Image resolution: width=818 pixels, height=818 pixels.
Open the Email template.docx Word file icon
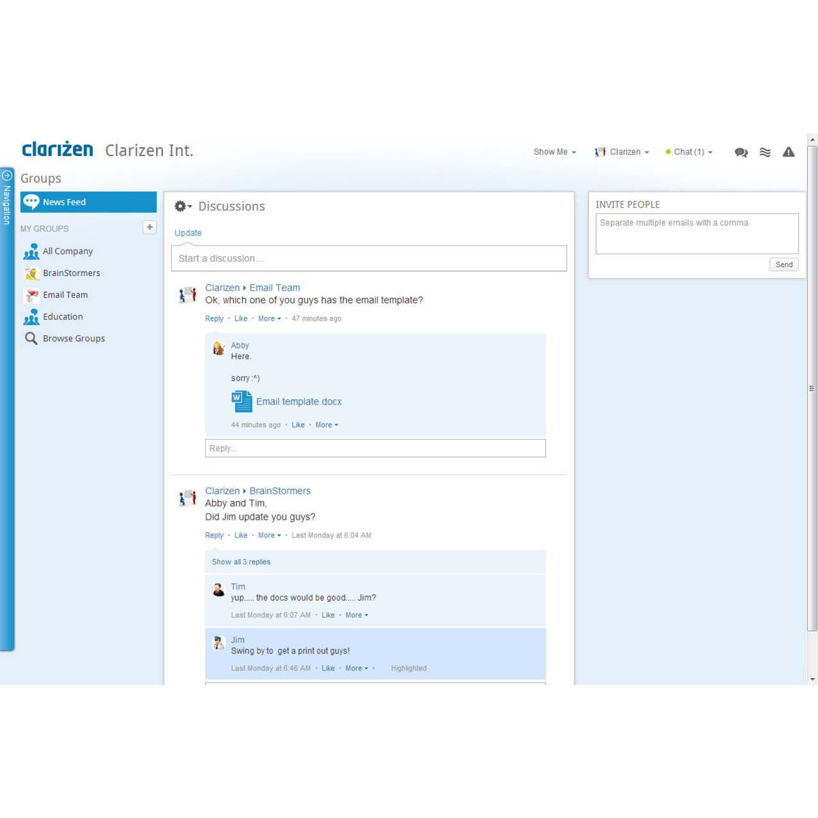tap(241, 401)
